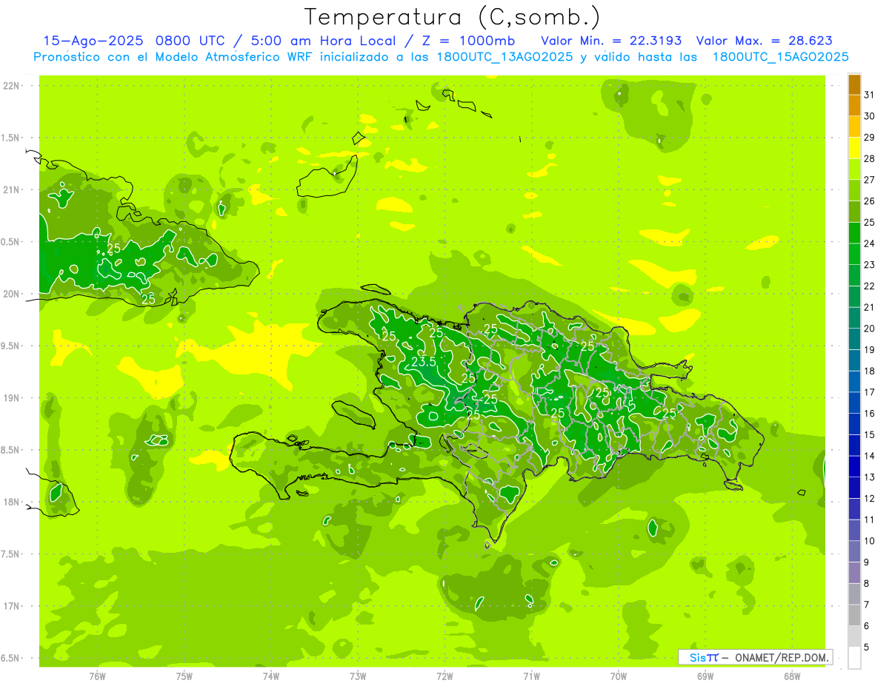
Task: Click the colorbar label "22"
Action: pos(869,286)
